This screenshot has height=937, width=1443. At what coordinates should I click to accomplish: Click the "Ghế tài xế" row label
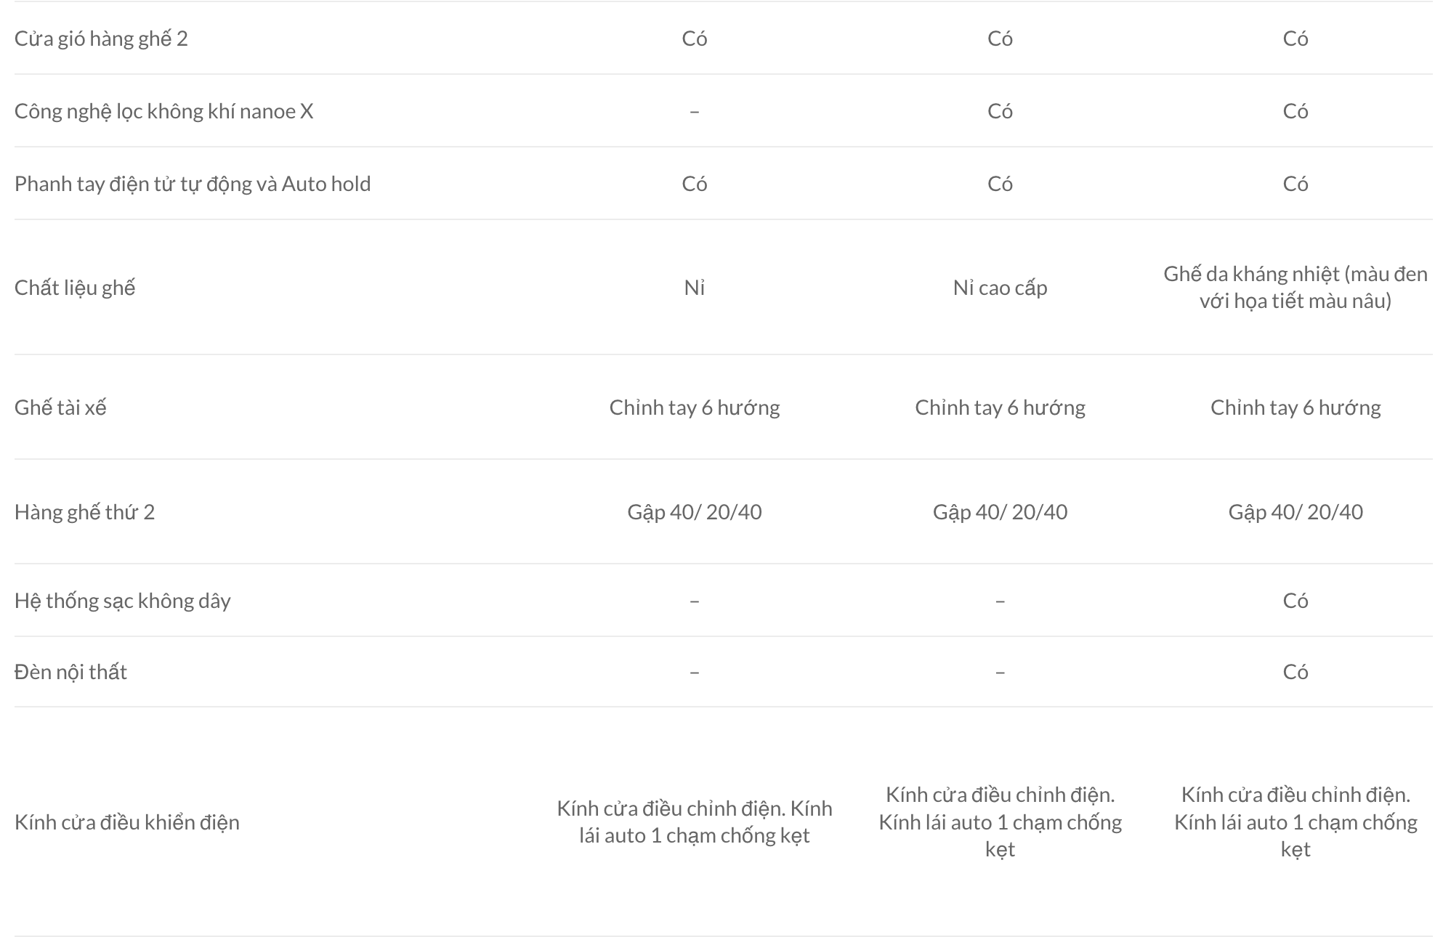pyautogui.click(x=60, y=407)
